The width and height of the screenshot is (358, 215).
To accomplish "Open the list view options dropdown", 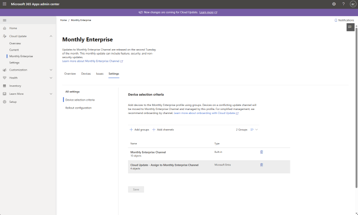I will 254,130.
